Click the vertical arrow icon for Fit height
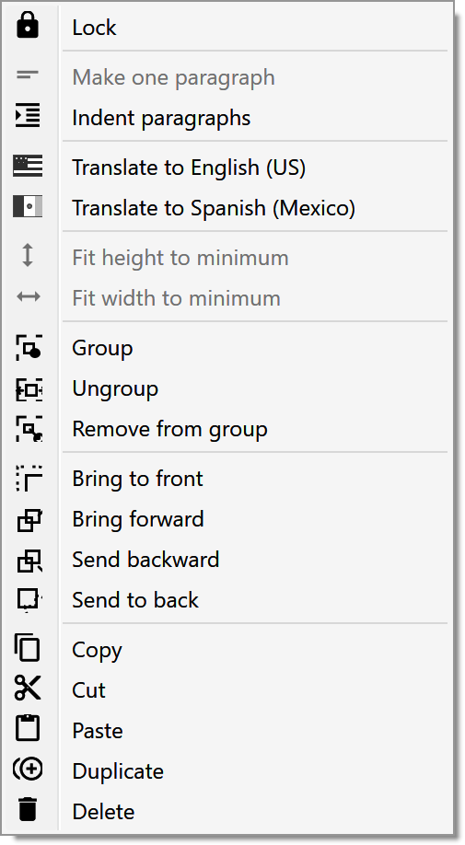Image resolution: width=465 pixels, height=845 pixels. tap(28, 256)
